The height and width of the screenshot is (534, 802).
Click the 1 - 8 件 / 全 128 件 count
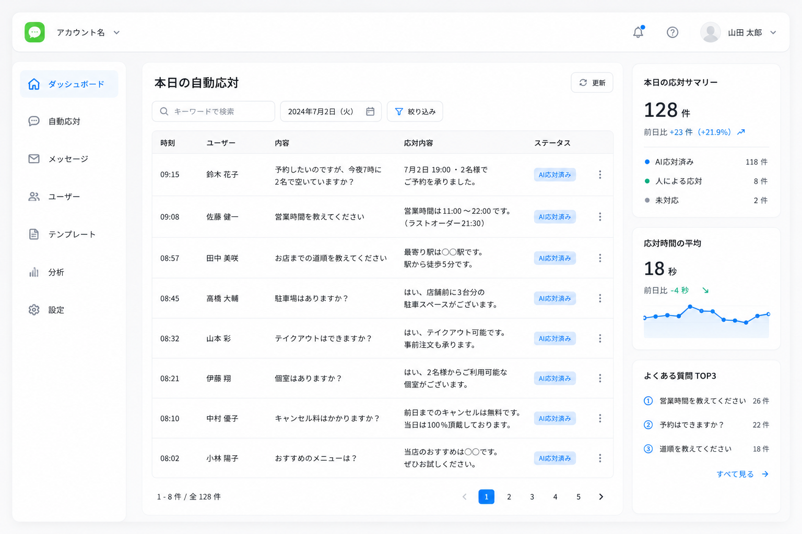point(188,497)
